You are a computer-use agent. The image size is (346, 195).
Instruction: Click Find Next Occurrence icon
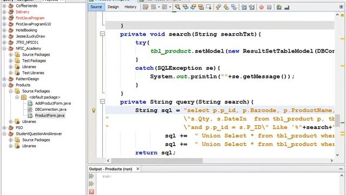(x=193, y=7)
